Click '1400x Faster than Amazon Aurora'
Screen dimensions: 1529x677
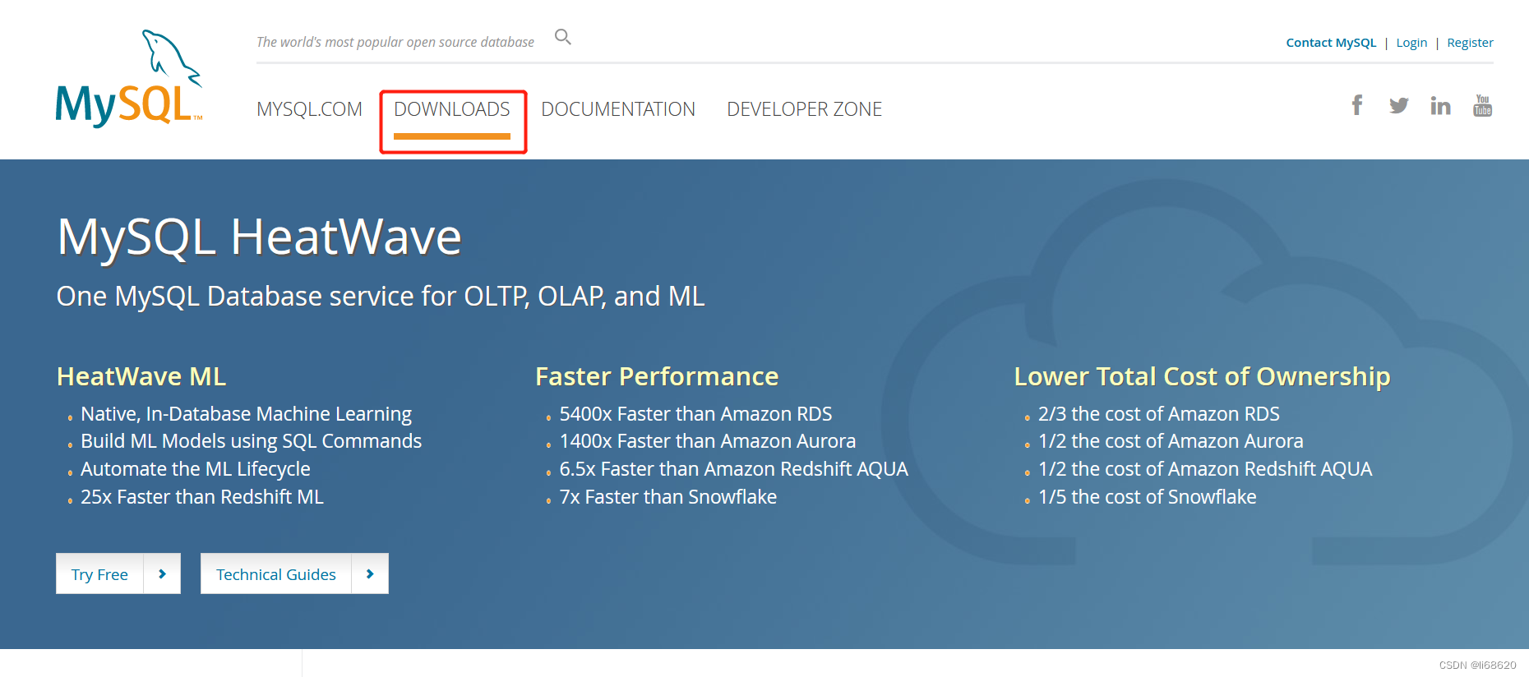tap(708, 441)
